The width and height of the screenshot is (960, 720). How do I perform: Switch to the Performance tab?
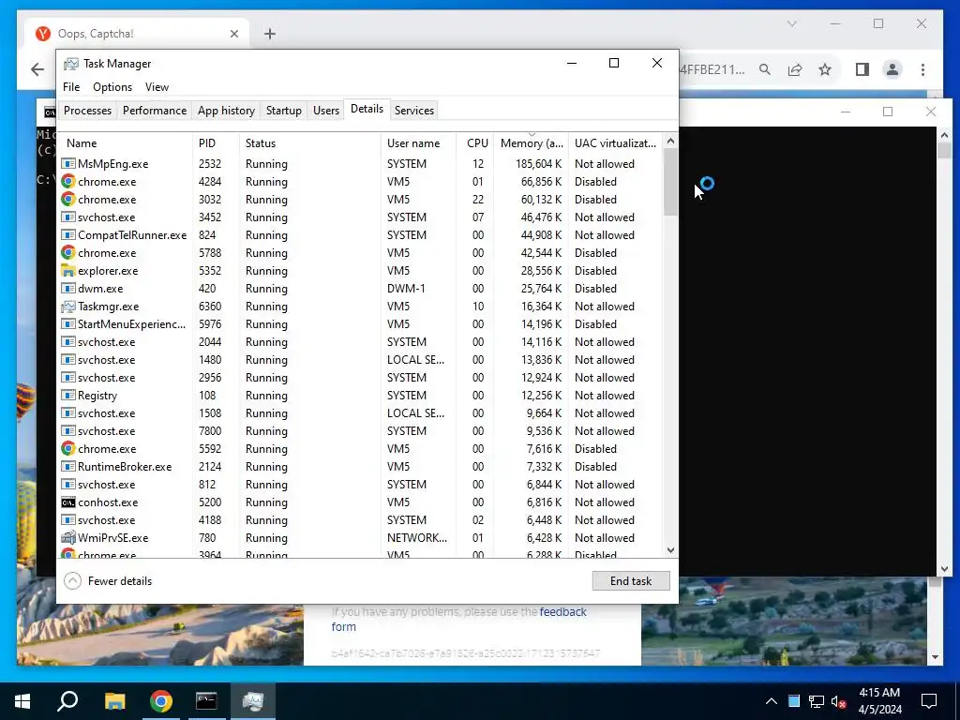[x=155, y=111]
